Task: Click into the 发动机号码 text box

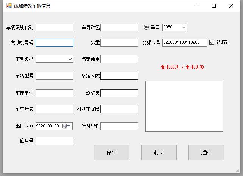Action: click(x=54, y=42)
